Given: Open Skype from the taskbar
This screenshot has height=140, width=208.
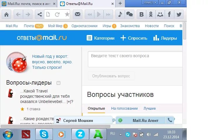Looking at the screenshot, I should (44, 134).
